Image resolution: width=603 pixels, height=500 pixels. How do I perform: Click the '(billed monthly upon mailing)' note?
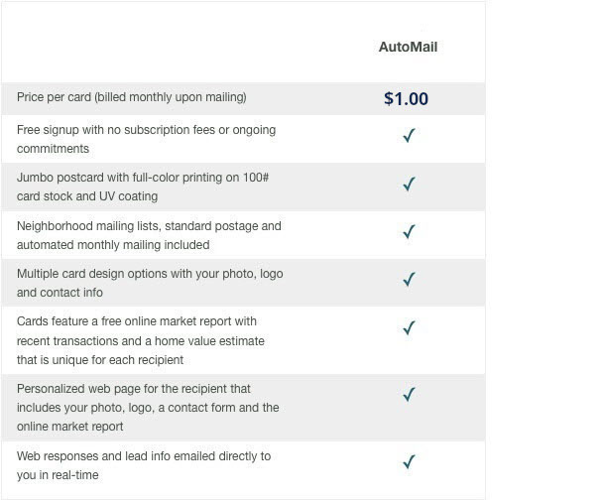[171, 97]
